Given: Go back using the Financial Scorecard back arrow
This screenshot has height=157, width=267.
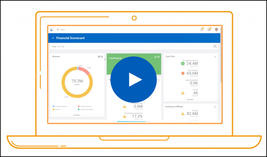Looking at the screenshot, I should [53, 38].
